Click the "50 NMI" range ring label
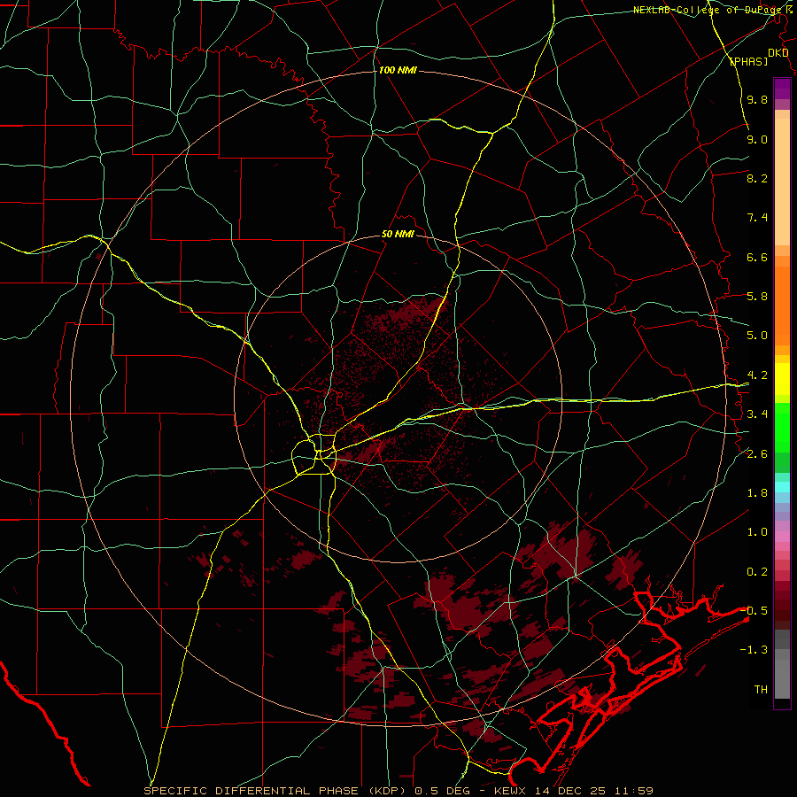The image size is (797, 797). (x=398, y=235)
